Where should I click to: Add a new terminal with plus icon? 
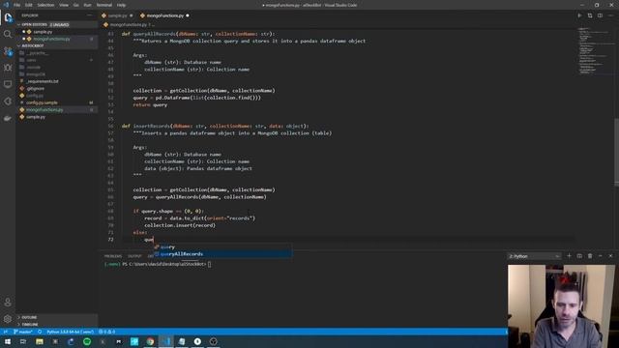pos(570,256)
